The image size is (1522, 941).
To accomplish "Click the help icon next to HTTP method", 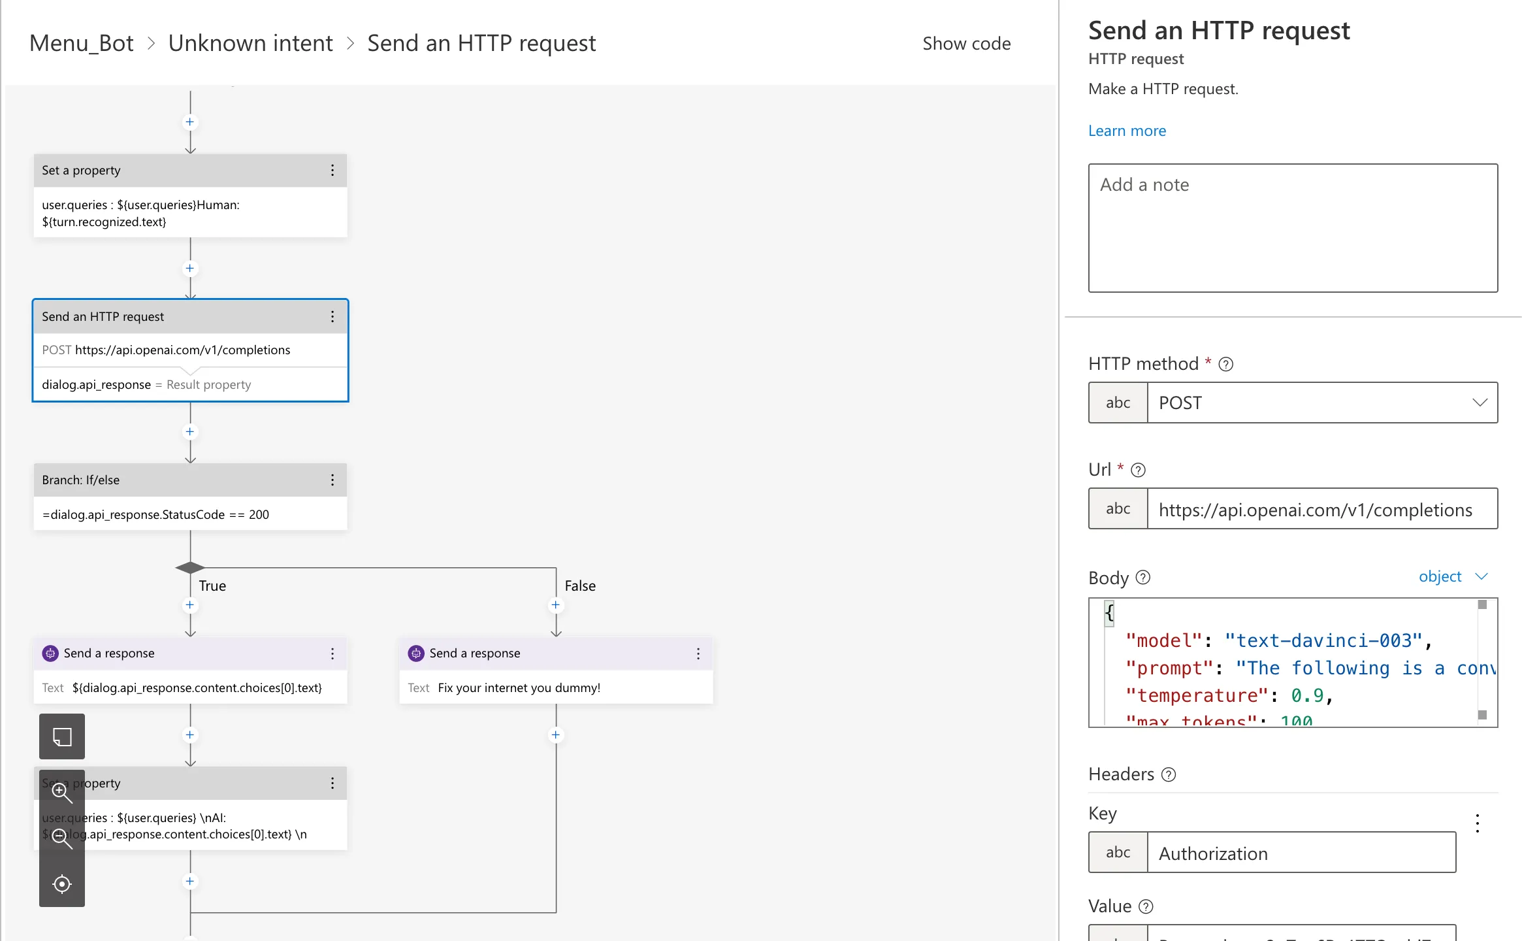I will [x=1226, y=365].
